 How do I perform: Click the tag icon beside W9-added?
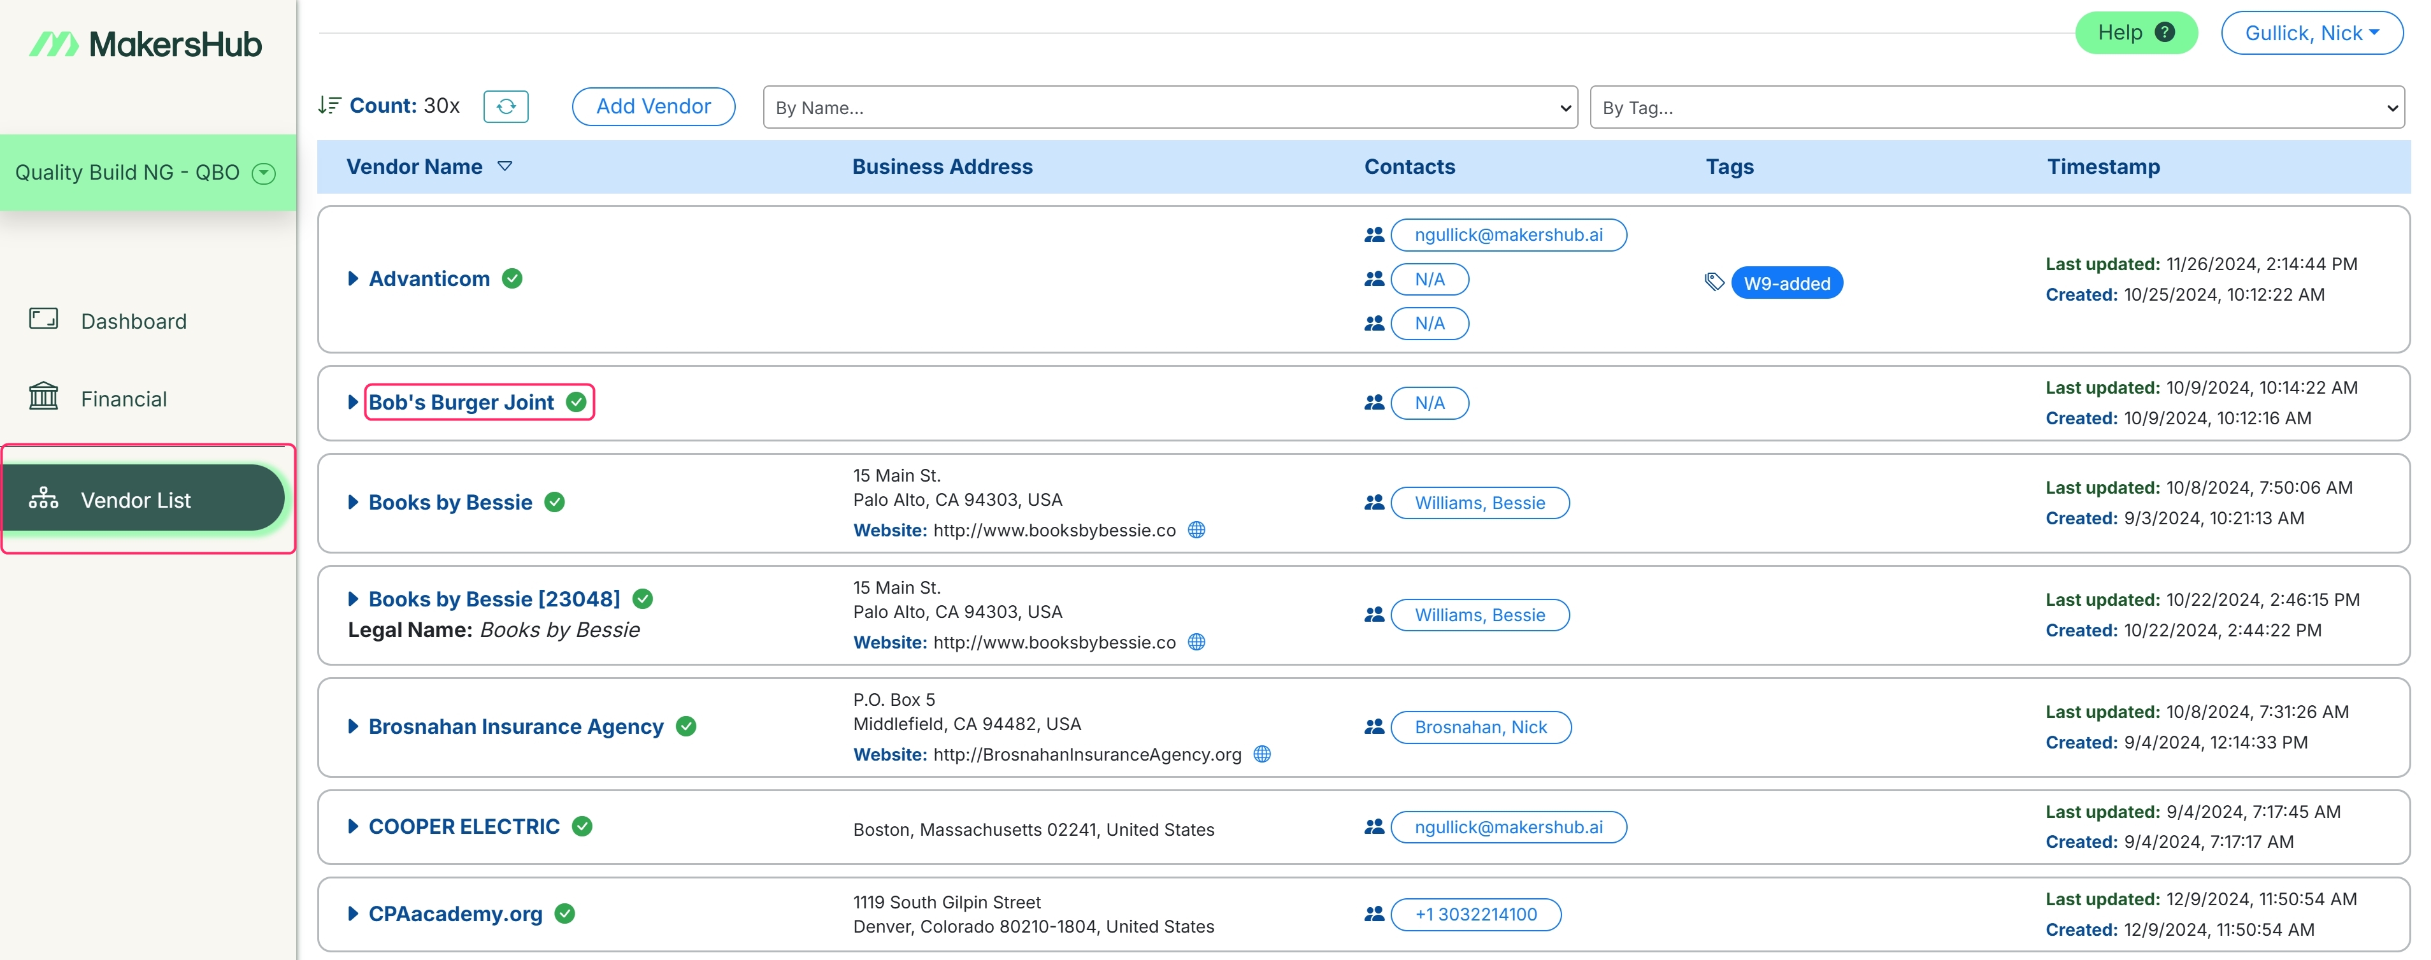click(x=1715, y=282)
